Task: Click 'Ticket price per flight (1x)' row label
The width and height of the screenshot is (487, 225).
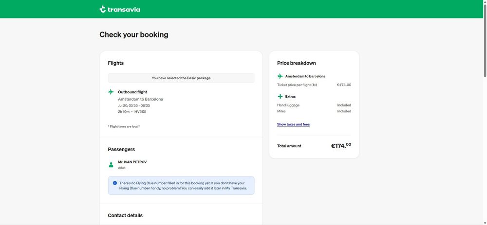Action: point(297,85)
